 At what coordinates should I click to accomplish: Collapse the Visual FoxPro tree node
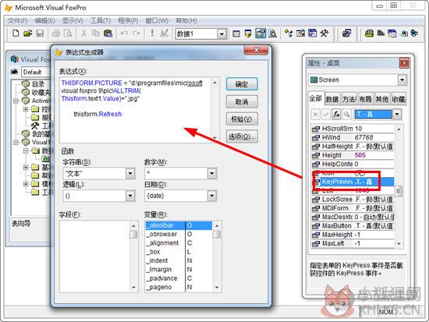16,142
